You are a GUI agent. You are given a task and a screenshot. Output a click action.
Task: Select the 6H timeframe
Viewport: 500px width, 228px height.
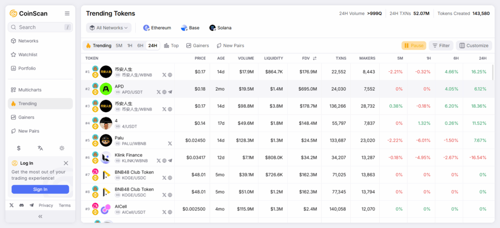click(140, 45)
